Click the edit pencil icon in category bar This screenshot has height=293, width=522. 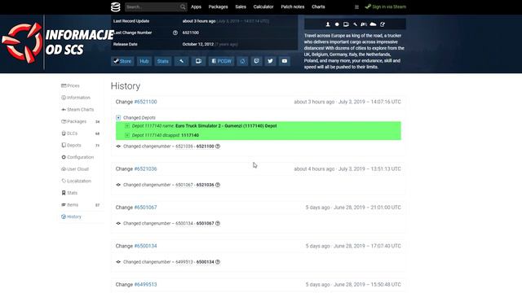pyautogui.click(x=383, y=24)
